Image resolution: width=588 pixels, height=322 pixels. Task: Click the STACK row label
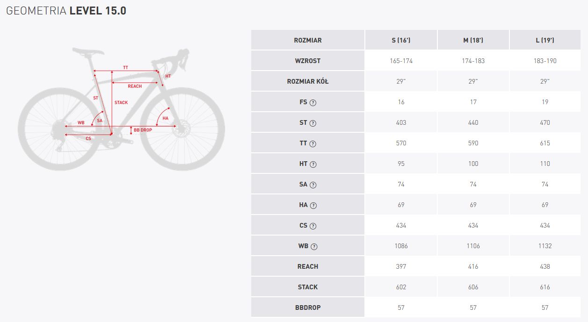[308, 287]
